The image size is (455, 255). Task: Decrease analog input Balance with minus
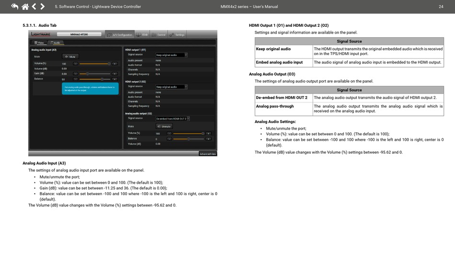click(76, 79)
